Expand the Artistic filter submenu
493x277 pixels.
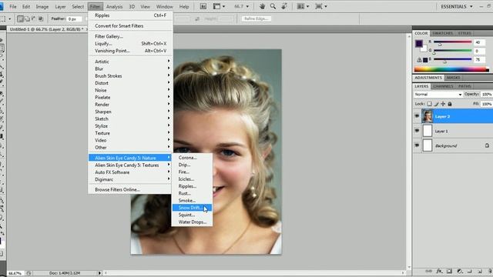130,62
